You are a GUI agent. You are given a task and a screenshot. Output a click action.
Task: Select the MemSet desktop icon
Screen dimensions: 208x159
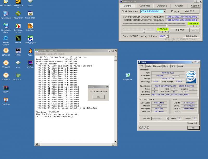[x=18, y=39]
